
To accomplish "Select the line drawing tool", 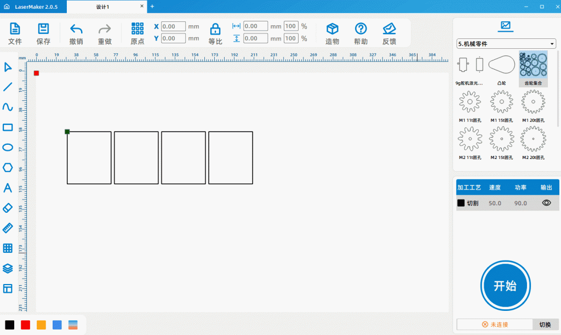I will (x=8, y=87).
